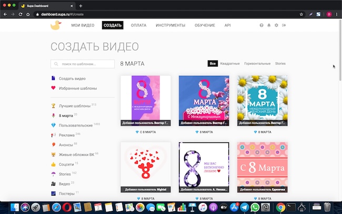
Task: Click the tulip icon beside 8 марта
Action: coord(53,115)
